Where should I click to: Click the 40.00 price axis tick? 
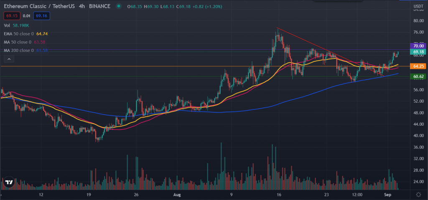[418, 136]
